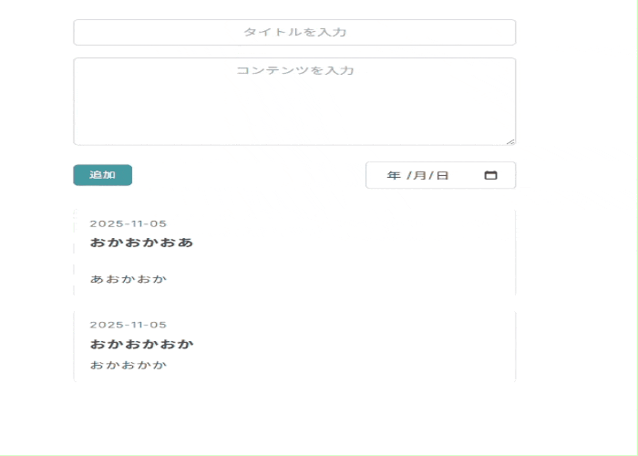Click the date above おかおかおか entry
This screenshot has height=456, width=638.
(129, 325)
